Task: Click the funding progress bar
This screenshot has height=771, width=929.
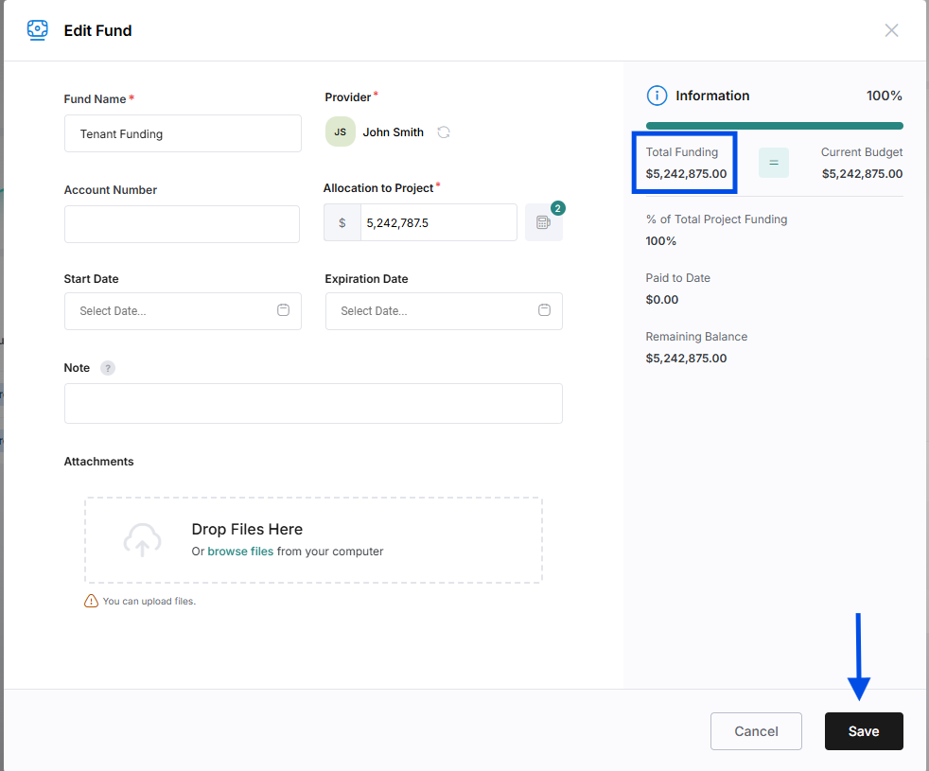Action: [775, 126]
